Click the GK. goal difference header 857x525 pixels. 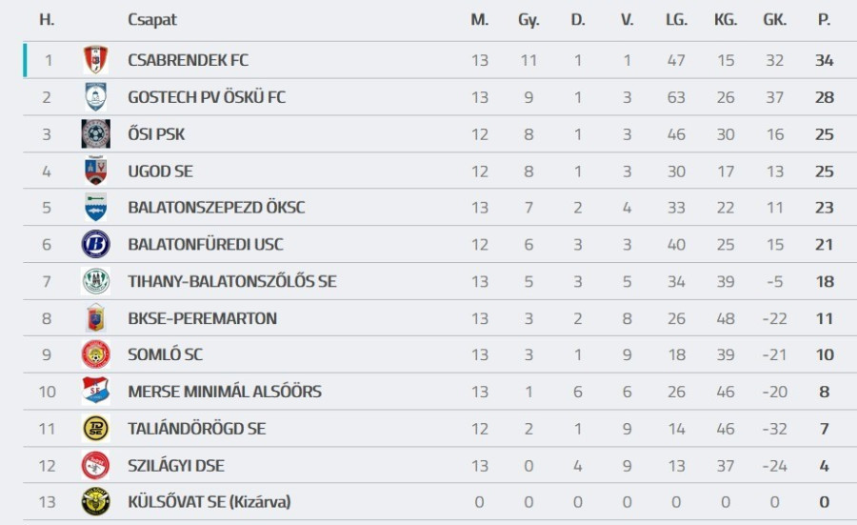click(774, 19)
